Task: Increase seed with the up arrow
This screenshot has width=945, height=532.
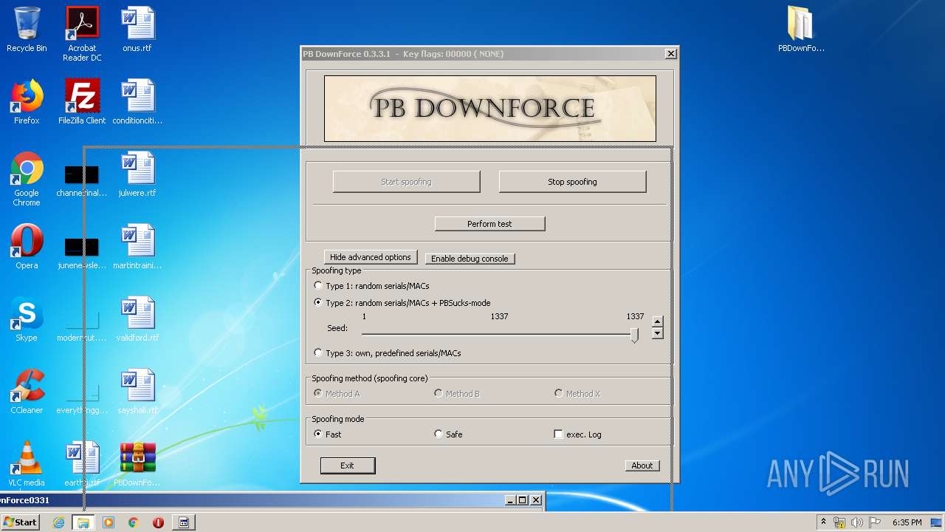Action: 657,322
